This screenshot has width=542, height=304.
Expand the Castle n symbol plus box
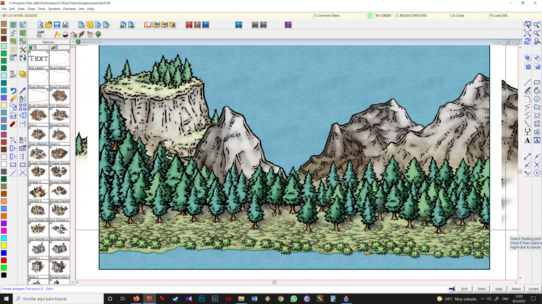(30, 242)
